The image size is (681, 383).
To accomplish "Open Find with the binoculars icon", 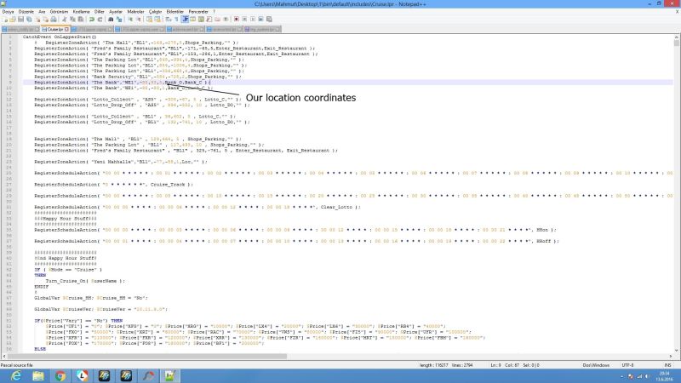I will [x=111, y=19].
